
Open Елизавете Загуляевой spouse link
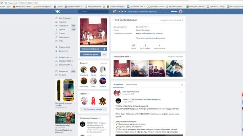pos(153,33)
